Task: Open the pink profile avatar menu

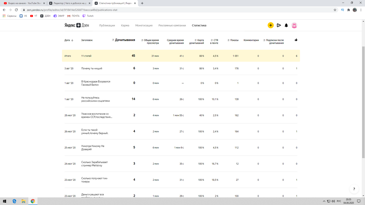Action: tap(294, 26)
